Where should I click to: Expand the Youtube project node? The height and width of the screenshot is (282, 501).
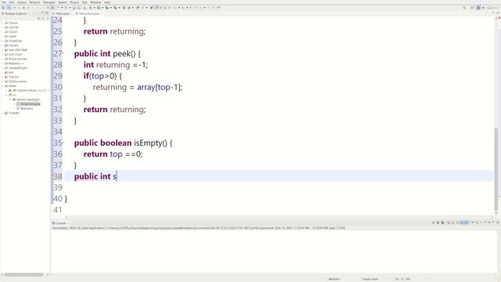[x=2, y=113]
